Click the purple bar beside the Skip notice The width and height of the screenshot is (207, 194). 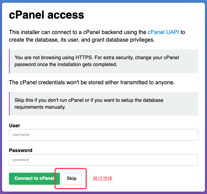coord(9,104)
